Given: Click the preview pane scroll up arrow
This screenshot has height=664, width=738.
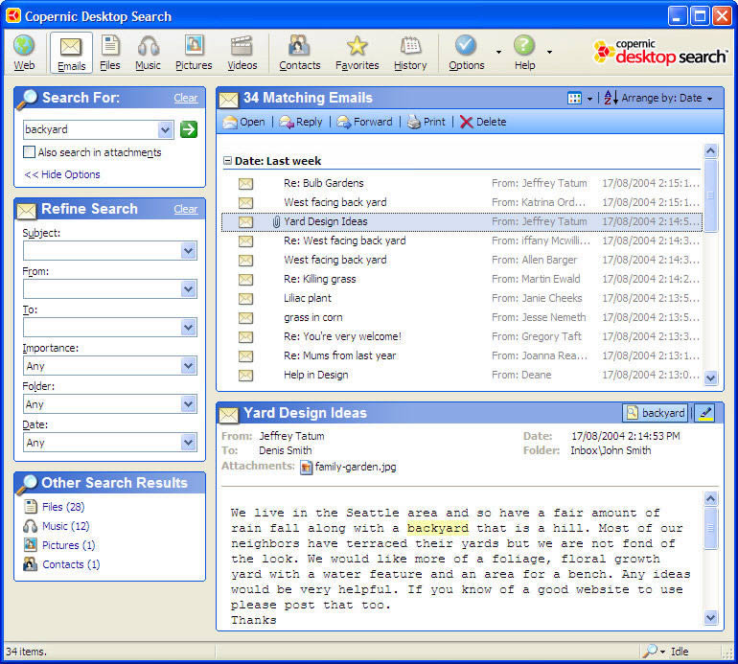Looking at the screenshot, I should (x=711, y=498).
